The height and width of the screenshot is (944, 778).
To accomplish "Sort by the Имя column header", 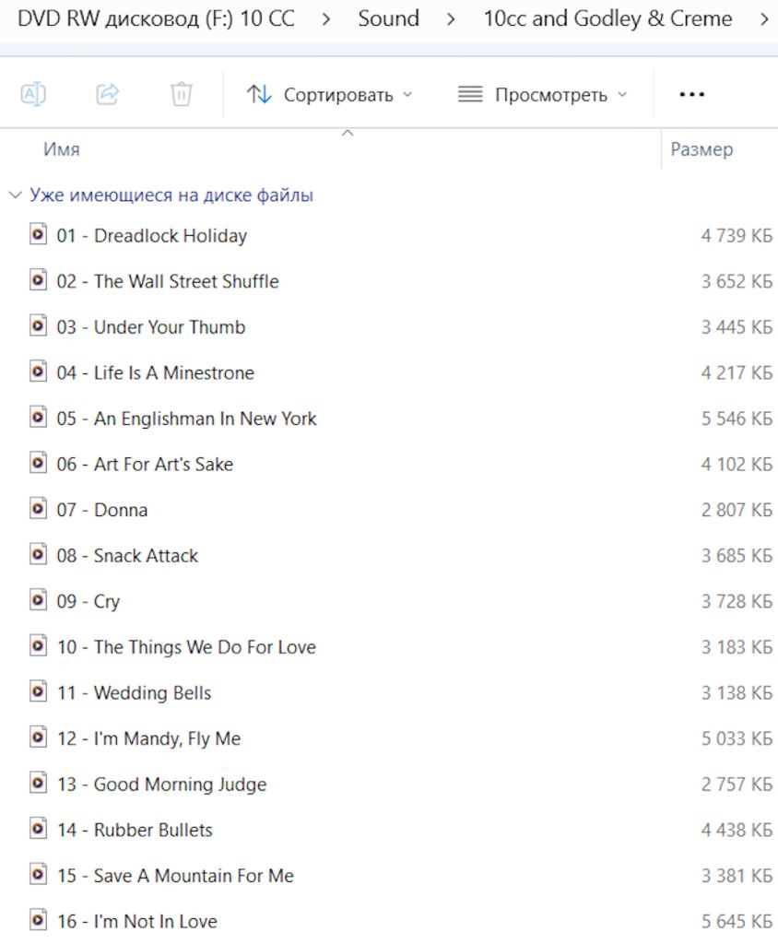I will click(62, 149).
